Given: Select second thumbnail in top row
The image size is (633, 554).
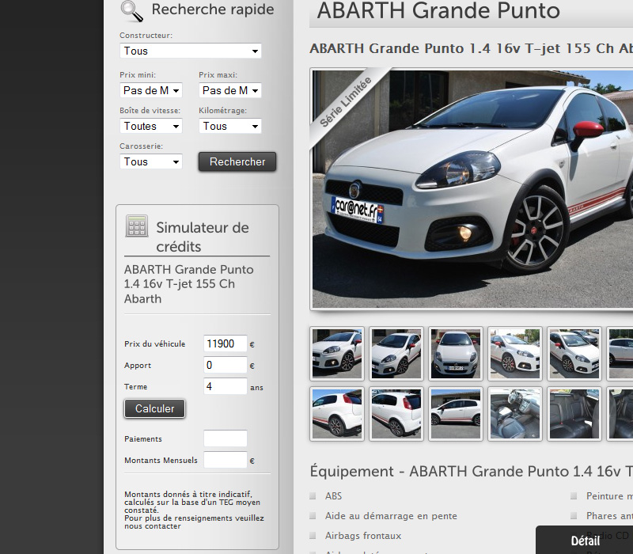Looking at the screenshot, I should point(396,354).
